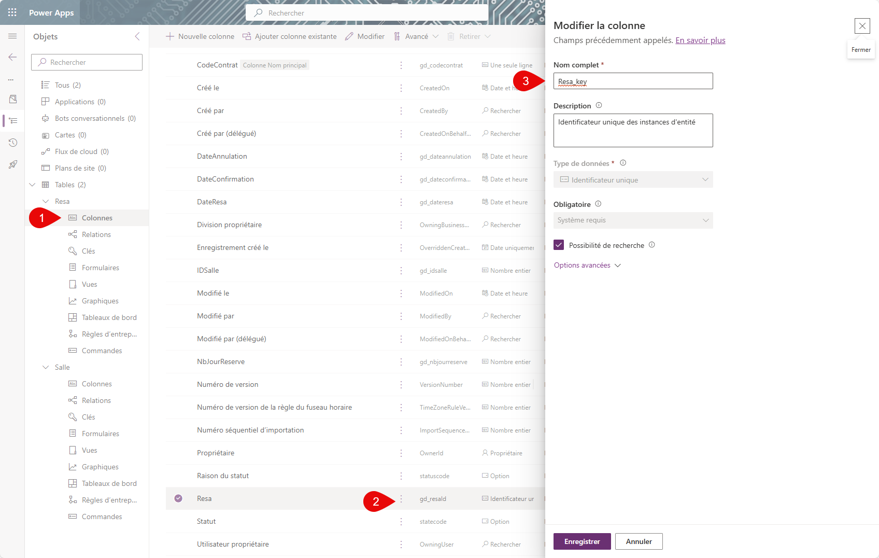Screen dimensions: 879x558
Task: Close the Modifier la colonne panel
Action: [x=862, y=26]
